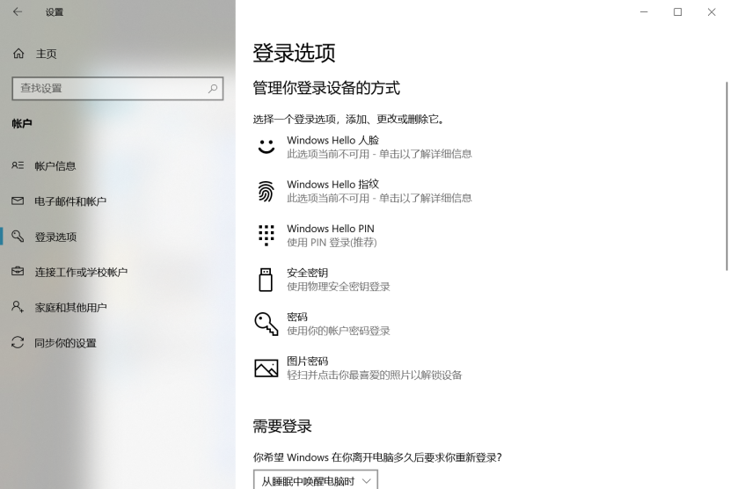Maximize the 设置 window

click(x=678, y=11)
